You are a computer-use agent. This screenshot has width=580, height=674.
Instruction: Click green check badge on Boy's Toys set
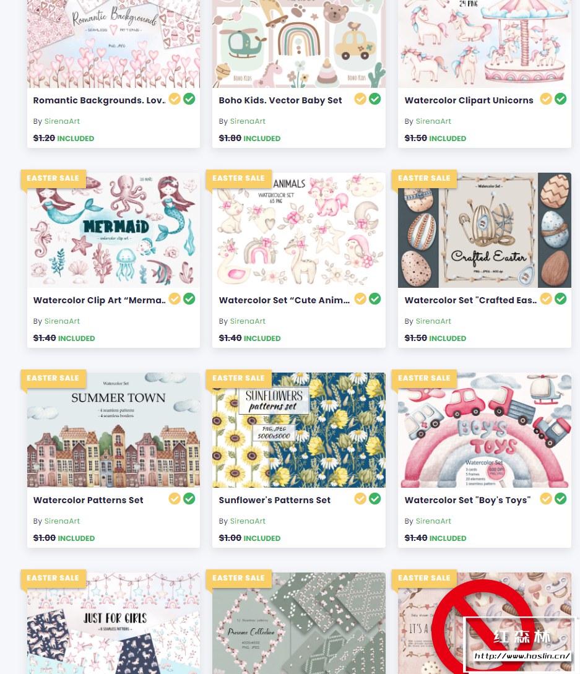coord(561,499)
